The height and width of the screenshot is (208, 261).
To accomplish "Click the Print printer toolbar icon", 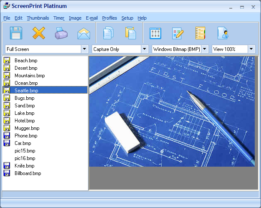I will 61,33.
